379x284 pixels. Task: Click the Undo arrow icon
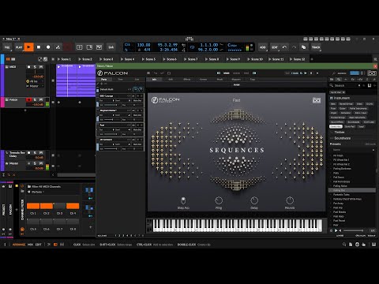point(284,47)
